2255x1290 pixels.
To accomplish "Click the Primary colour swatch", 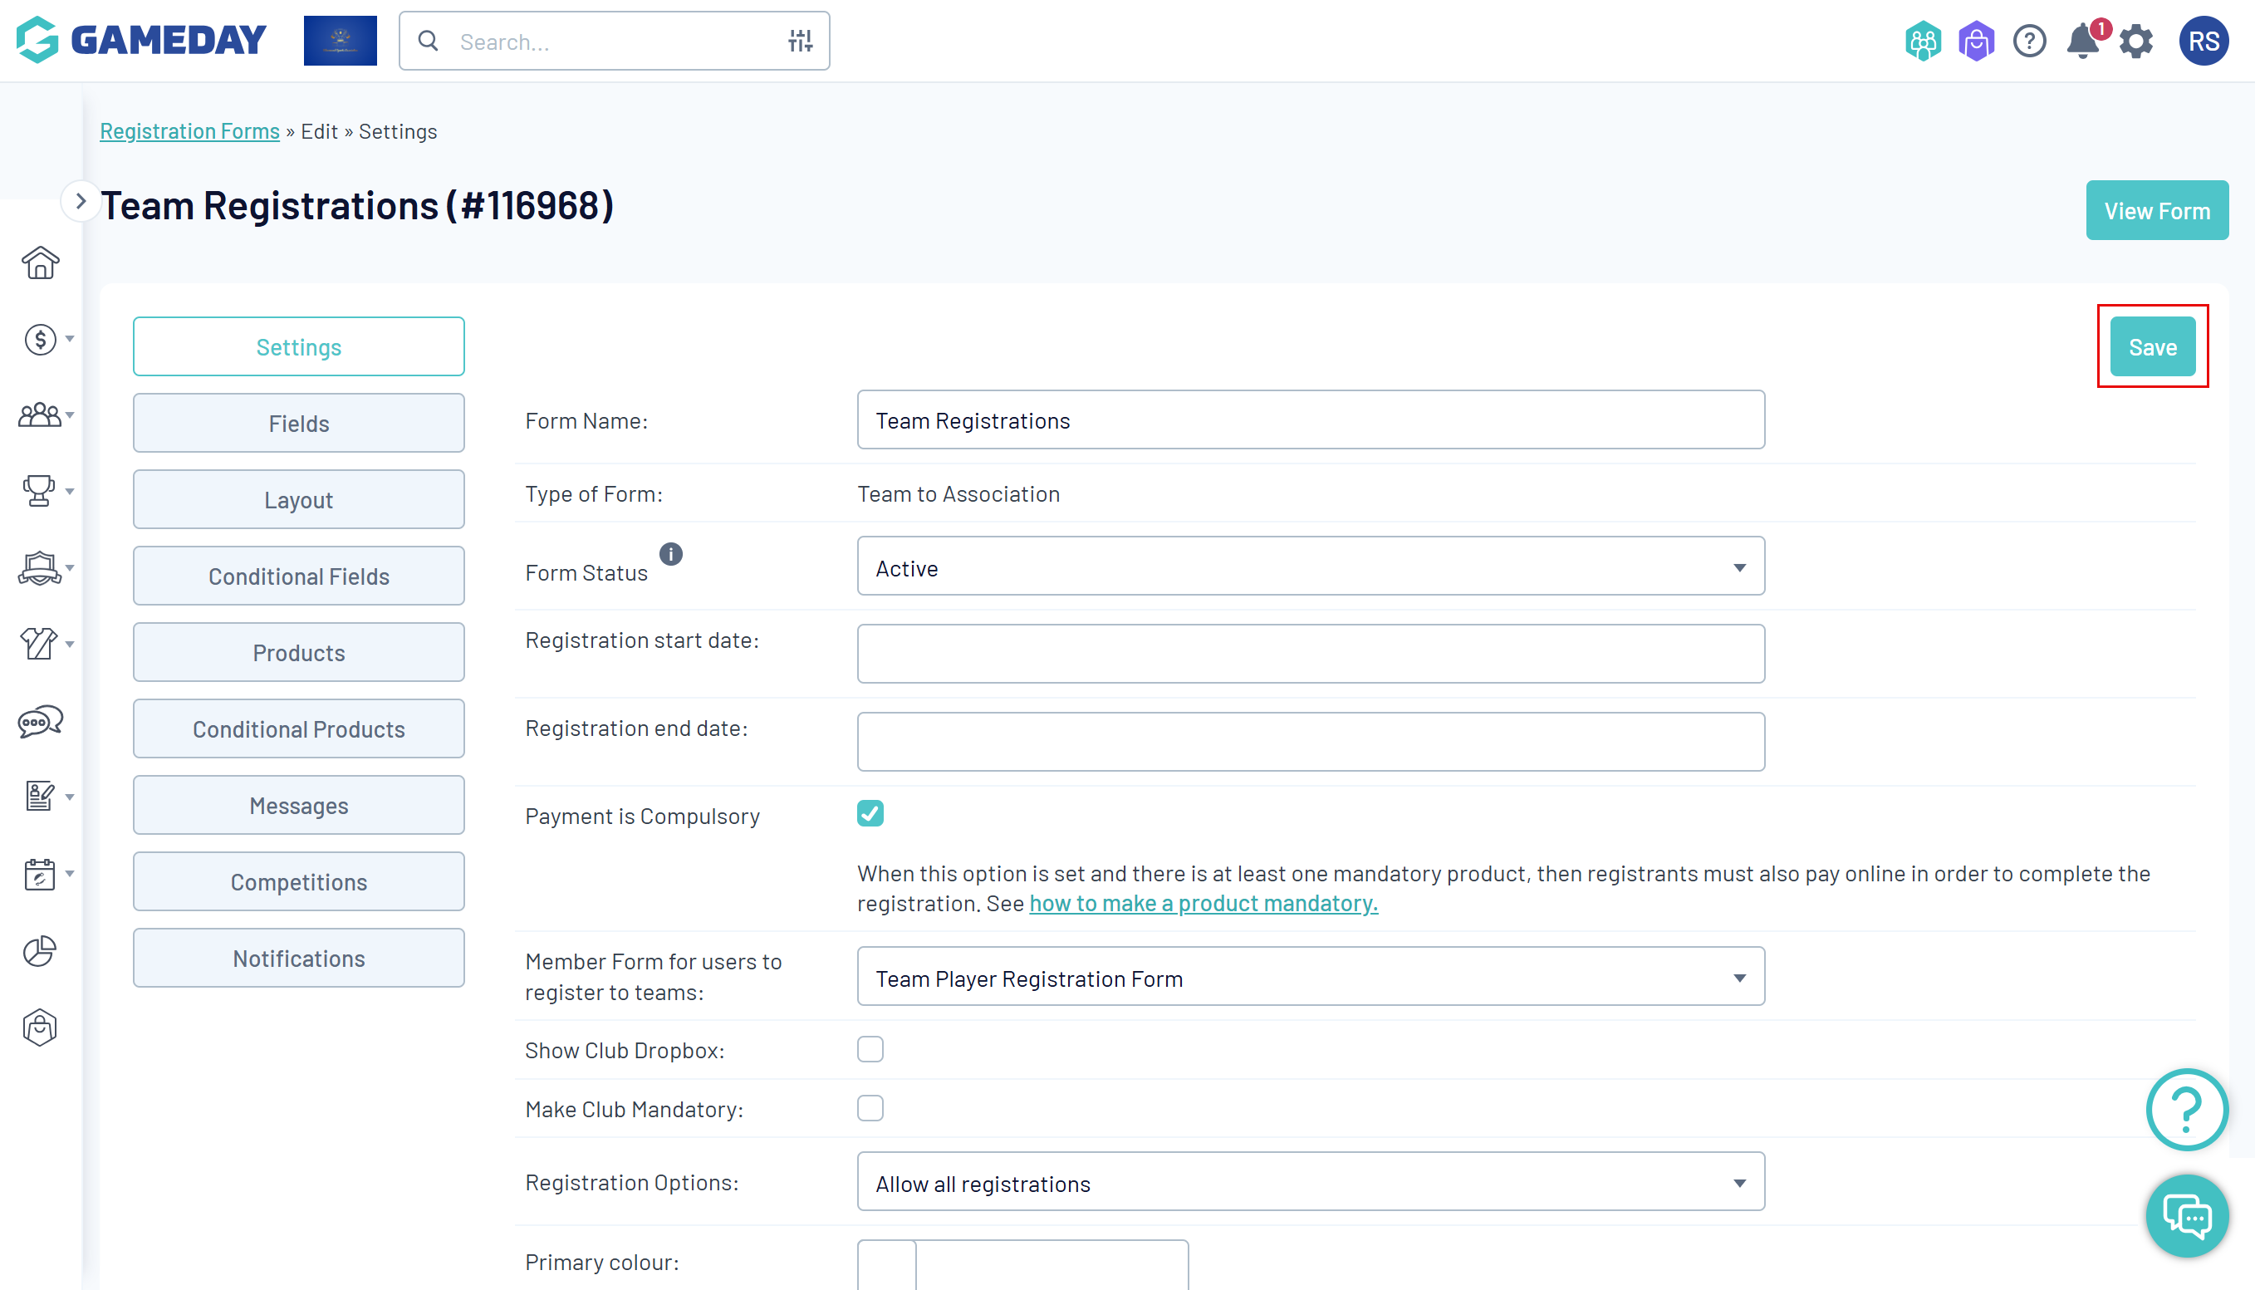I will (x=886, y=1264).
